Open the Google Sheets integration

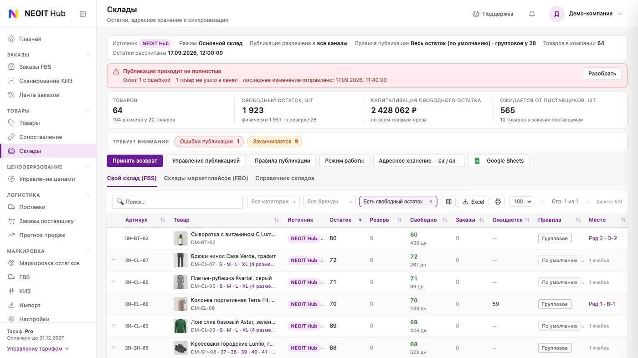(499, 161)
